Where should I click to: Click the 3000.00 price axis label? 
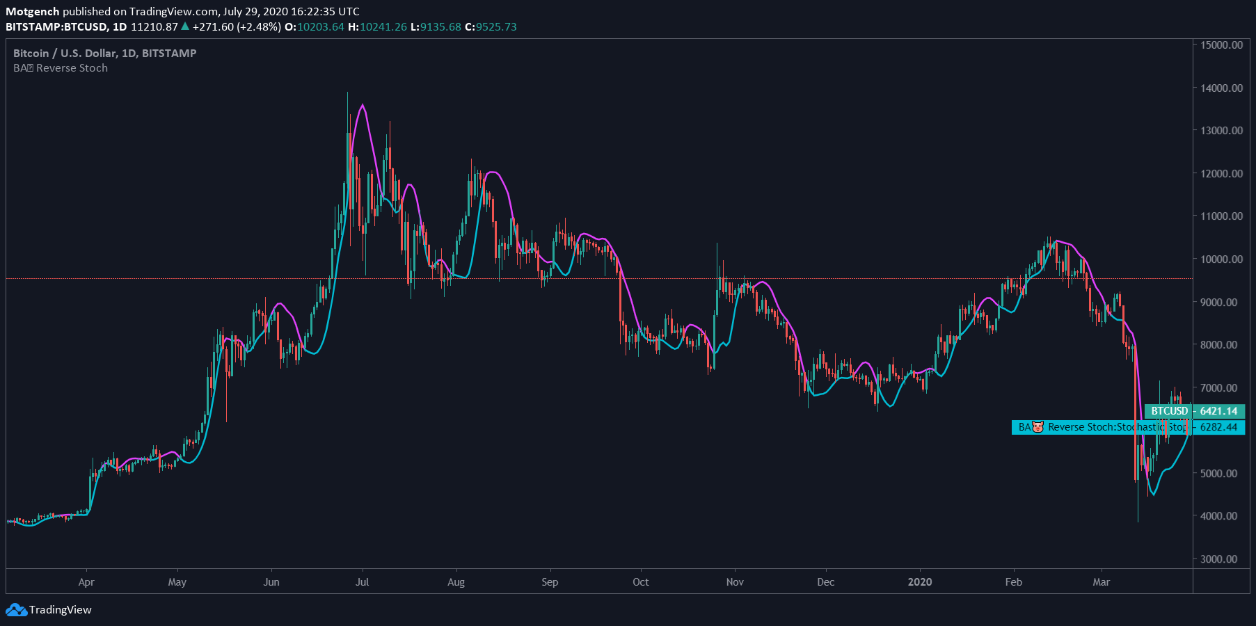pos(1218,559)
